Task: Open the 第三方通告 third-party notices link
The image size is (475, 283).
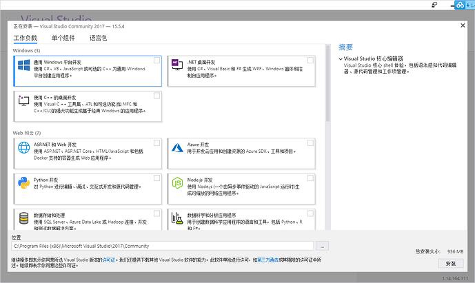Action: coord(268,260)
